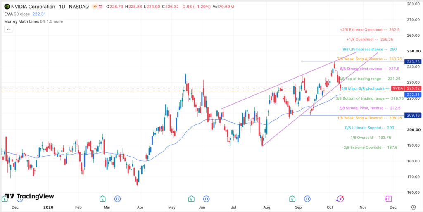Click the late May earnings E marker
The height and width of the screenshot is (212, 423).
point(191,199)
